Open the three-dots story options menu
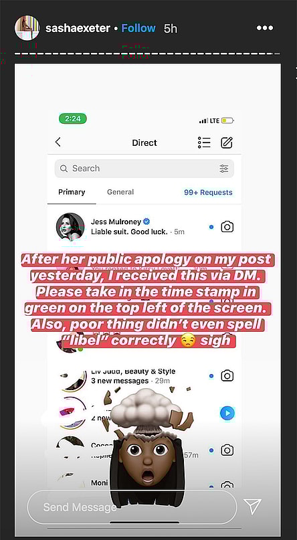Screen dimensions: 297x540 coord(265,28)
